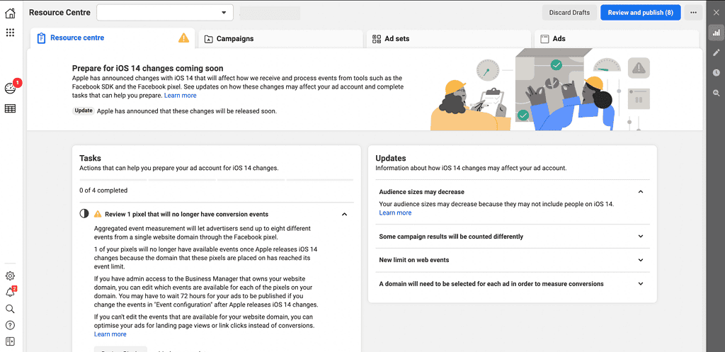Open the clock history panel icon

716,72
